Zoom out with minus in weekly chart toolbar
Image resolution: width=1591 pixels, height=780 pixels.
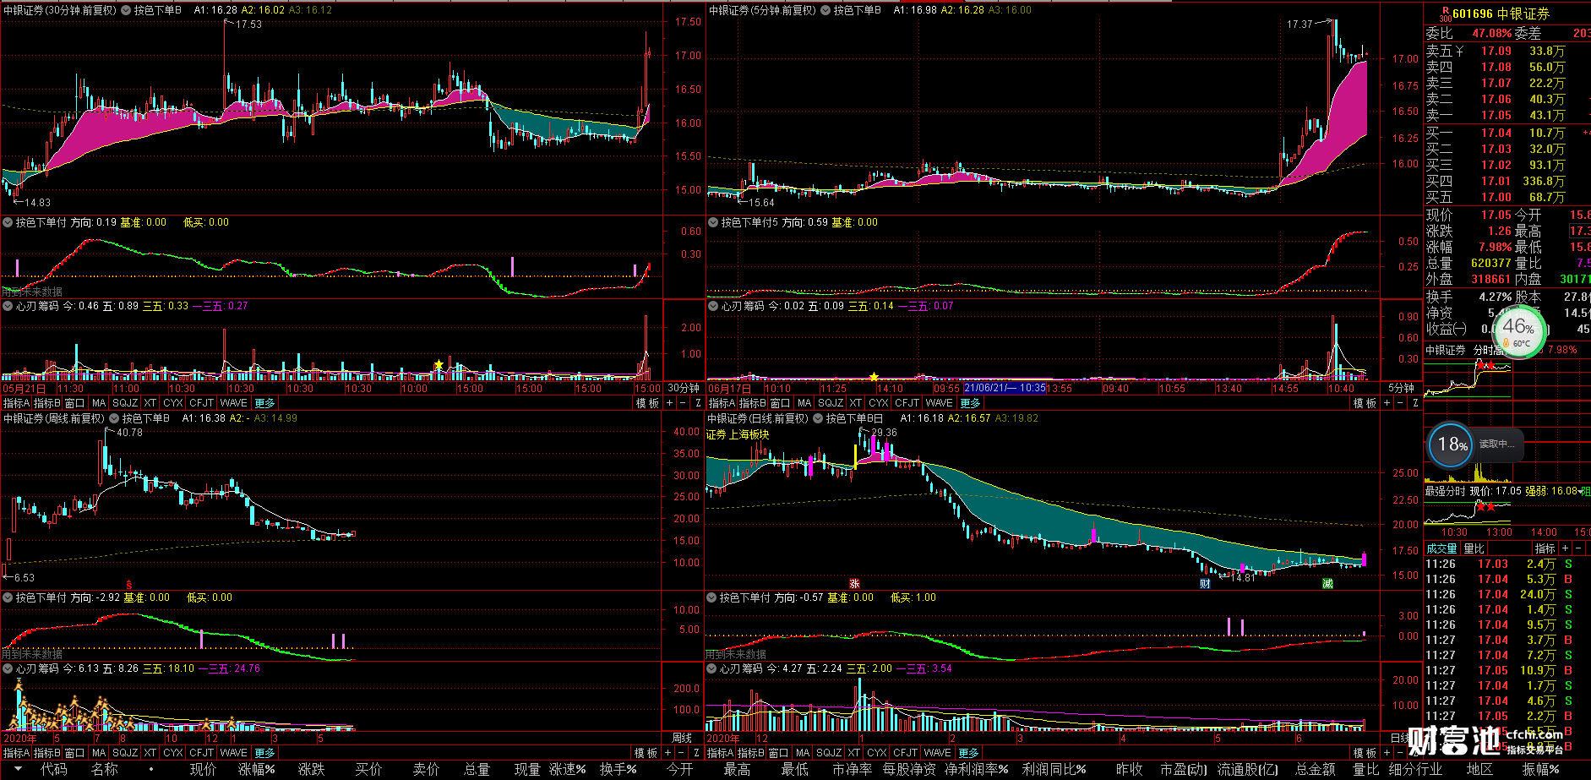click(683, 753)
